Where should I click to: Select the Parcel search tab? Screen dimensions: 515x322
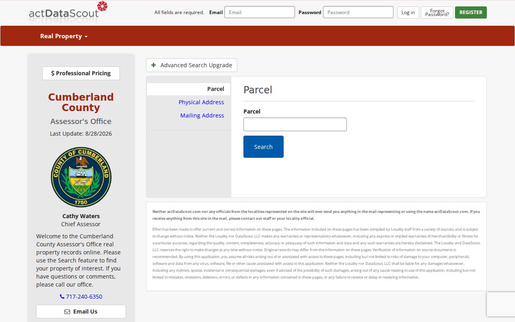point(188,89)
